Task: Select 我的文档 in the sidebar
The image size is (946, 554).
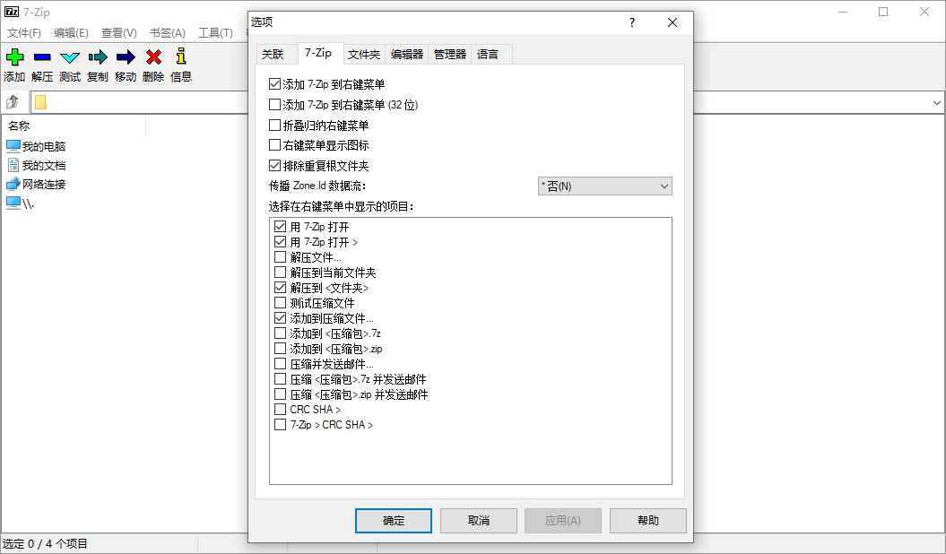Action: (40, 165)
